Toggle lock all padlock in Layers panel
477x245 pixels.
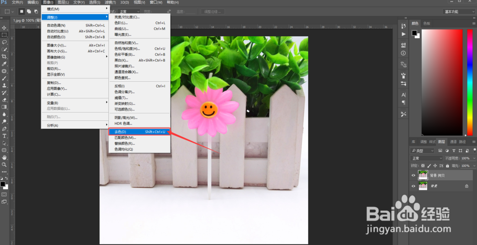447,166
